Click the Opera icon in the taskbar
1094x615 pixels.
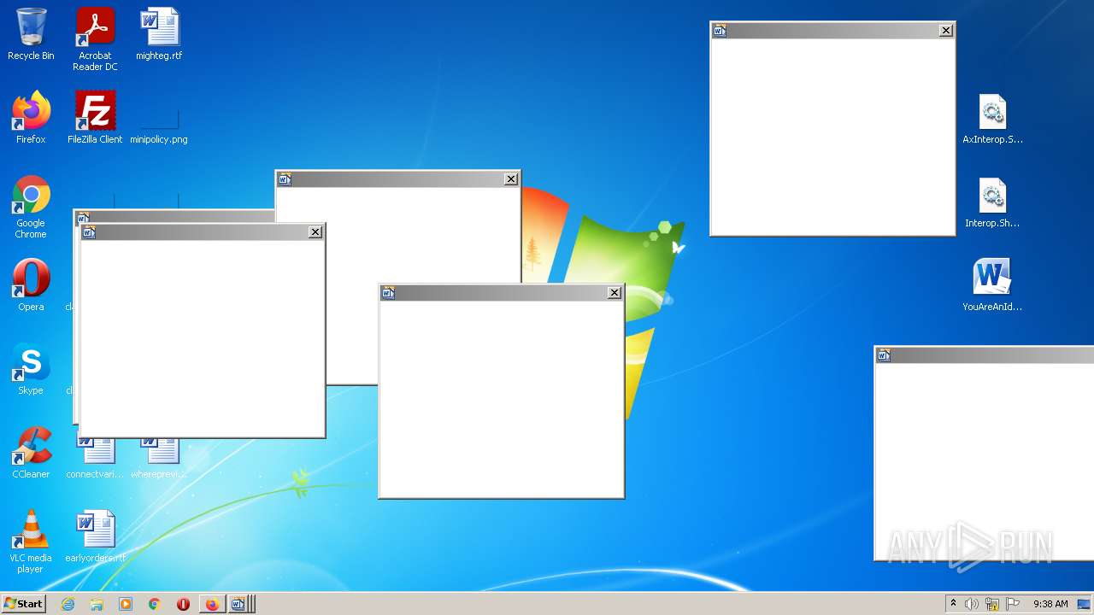coord(183,604)
